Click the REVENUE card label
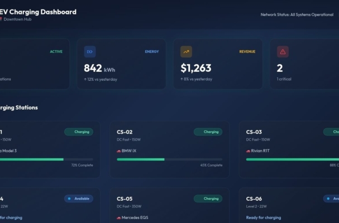Viewport: 339px width, 223px height. 247,52
